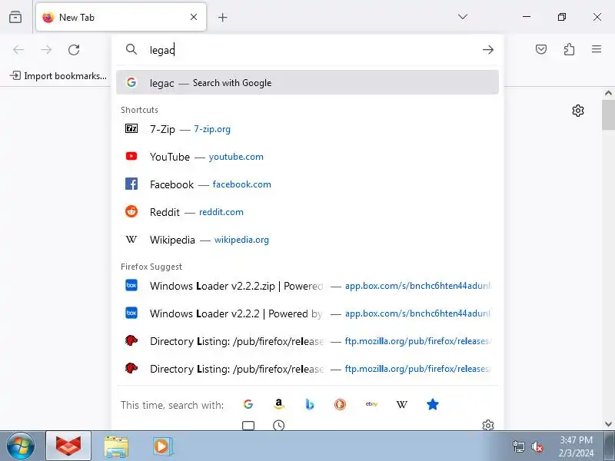Expand the list all tabs chevron
The width and height of the screenshot is (615, 461).
(x=463, y=17)
